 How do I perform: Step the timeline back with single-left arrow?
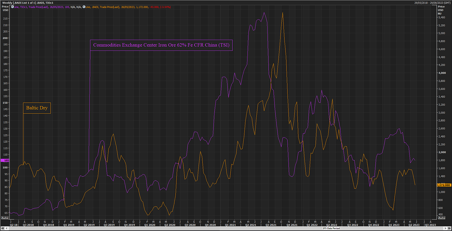pyautogui.click(x=7, y=228)
